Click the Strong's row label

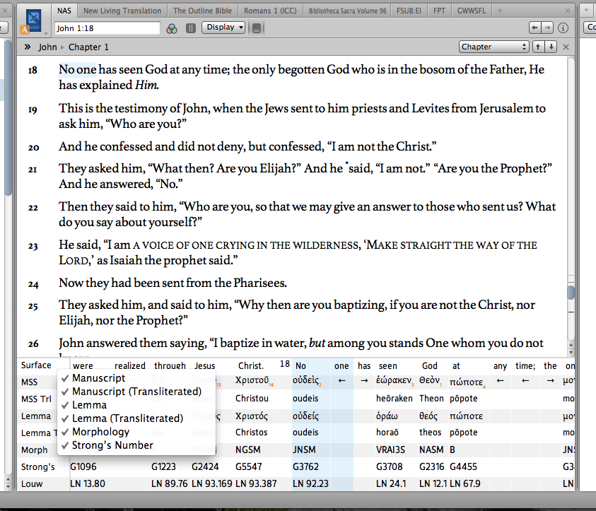37,467
